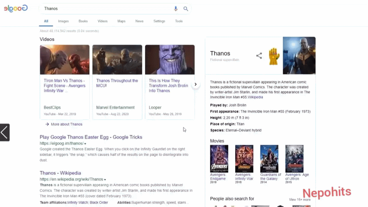
Task: Click BestClips channel name
Action: click(x=52, y=107)
